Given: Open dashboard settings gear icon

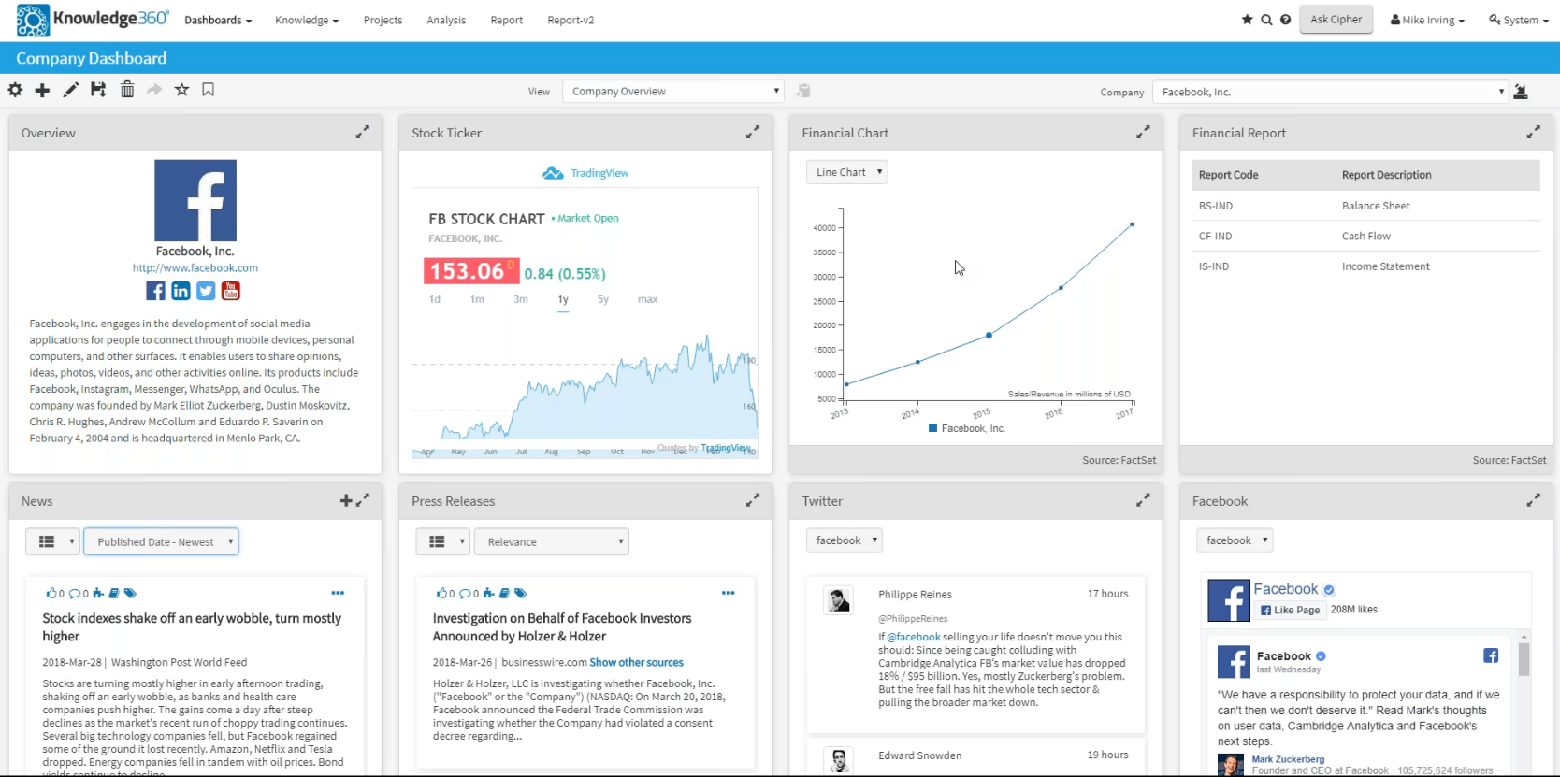Looking at the screenshot, I should [15, 90].
